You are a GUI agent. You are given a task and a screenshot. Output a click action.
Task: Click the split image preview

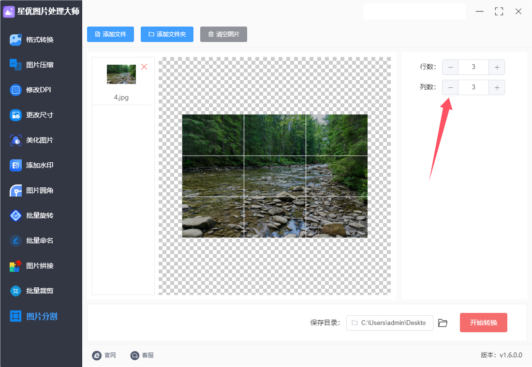[x=275, y=176]
